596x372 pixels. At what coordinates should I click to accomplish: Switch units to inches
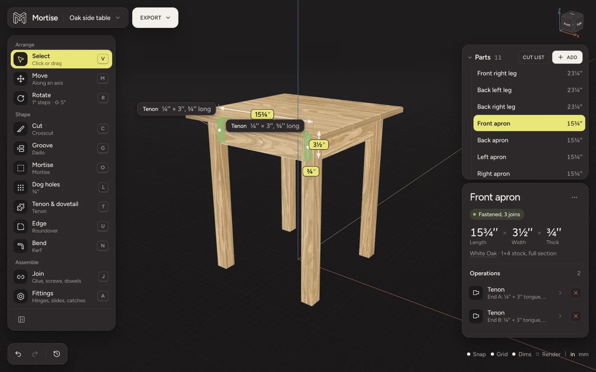point(573,354)
